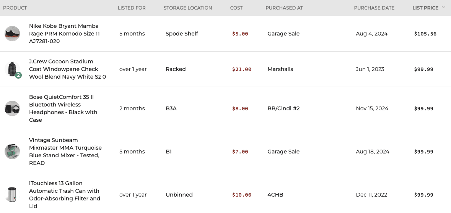The image size is (451, 213).
Task: Click the $99.99 price in the Sunbeam row
Action: (x=424, y=152)
